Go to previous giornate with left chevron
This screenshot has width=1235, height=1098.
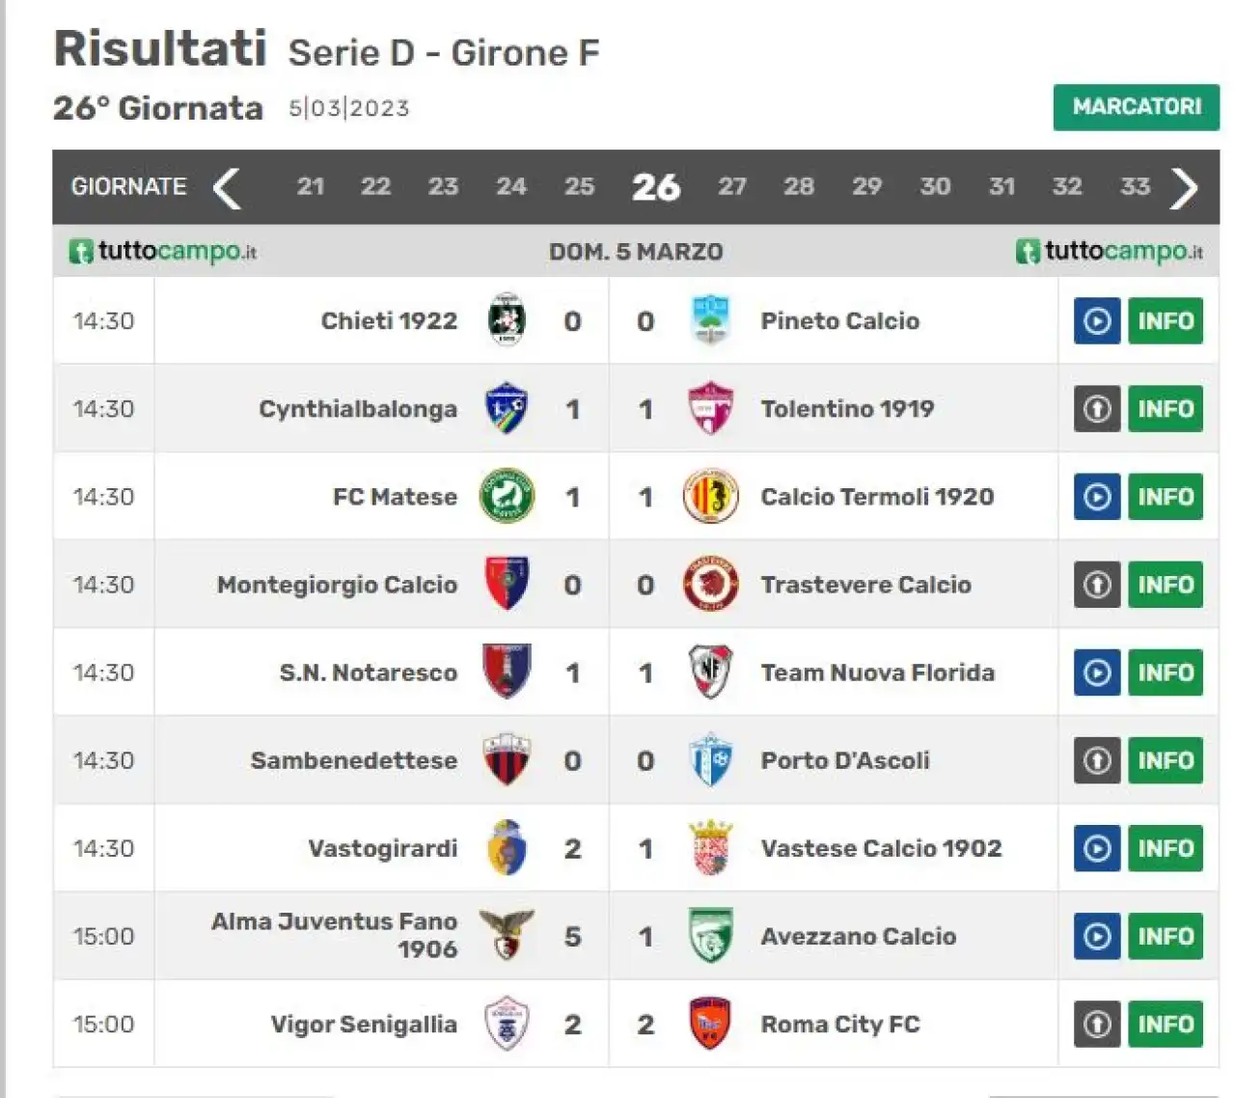227,187
